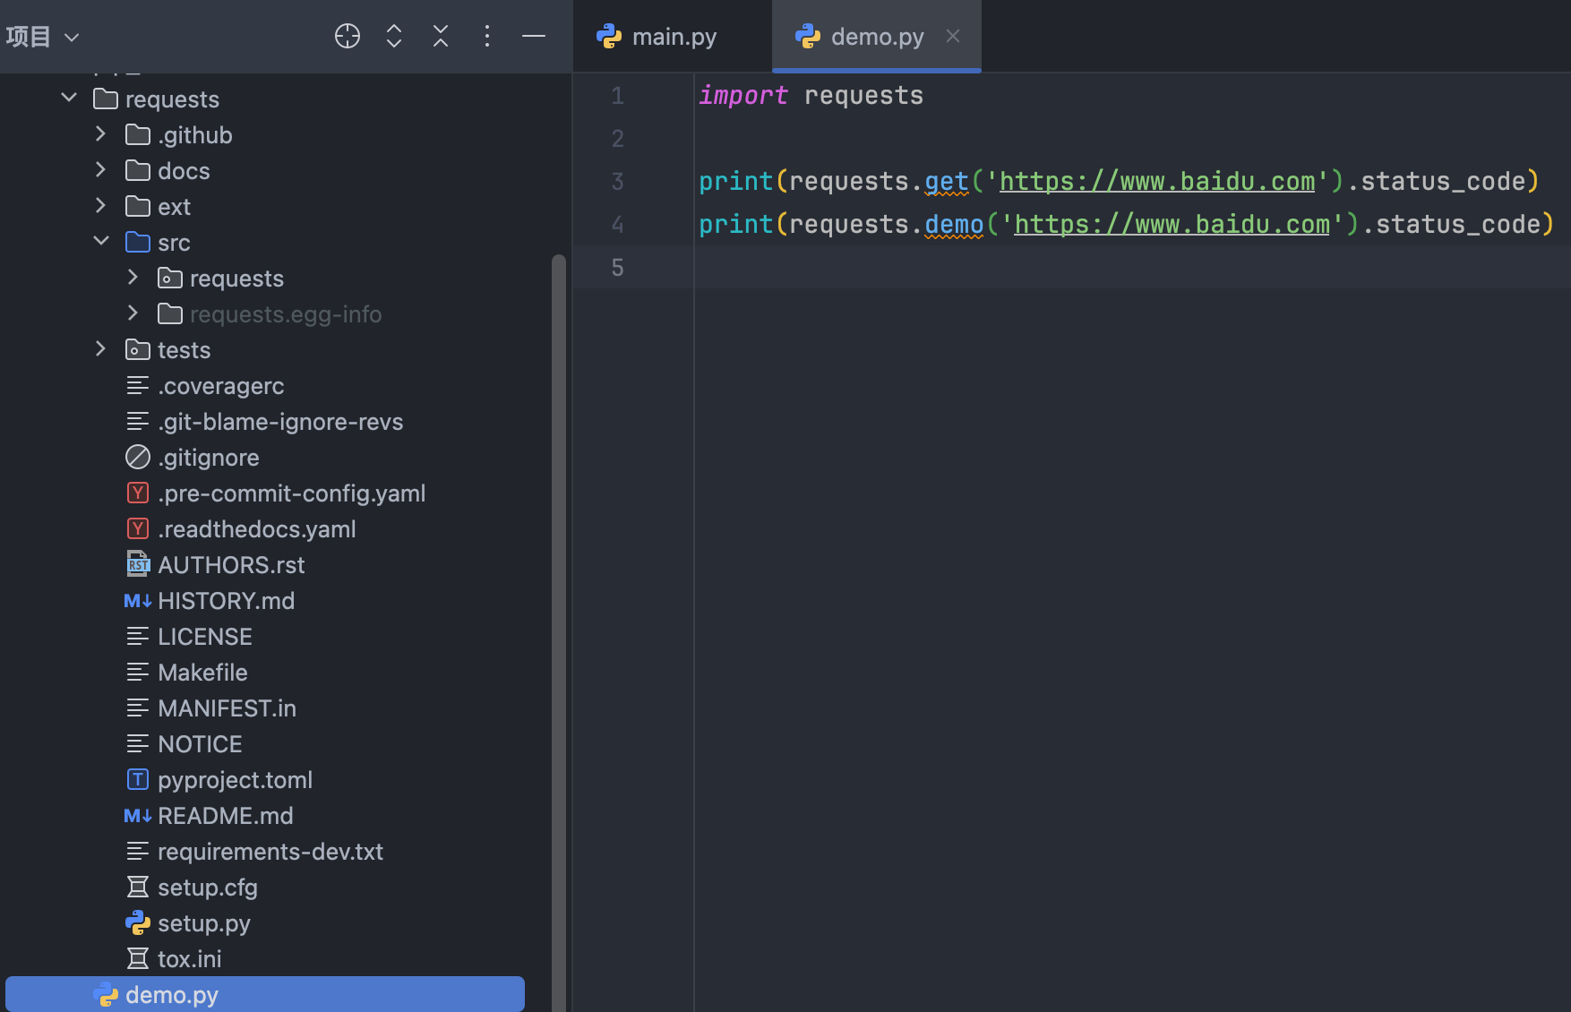This screenshot has height=1012, width=1571.
Task: Open the 项目 view dropdown
Action: tap(43, 37)
